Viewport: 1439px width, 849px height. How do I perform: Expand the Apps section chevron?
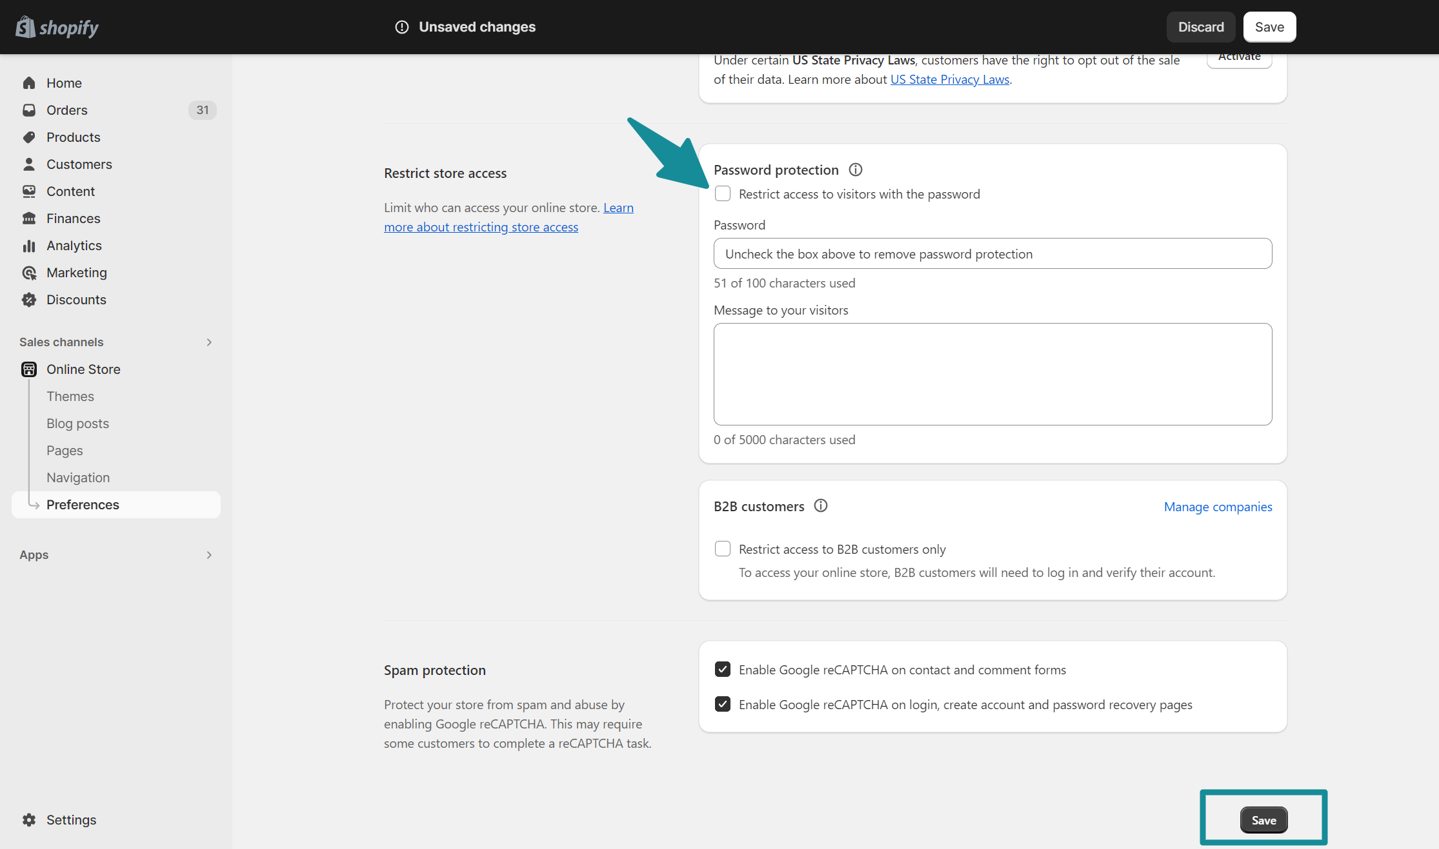[x=209, y=555]
